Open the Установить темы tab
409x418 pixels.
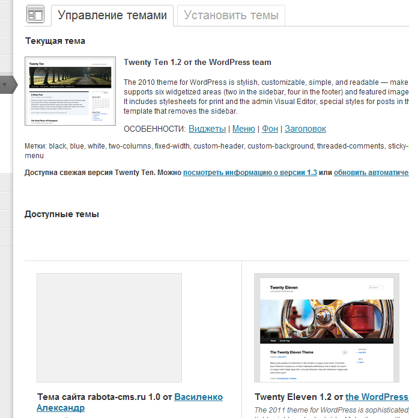pyautogui.click(x=231, y=16)
